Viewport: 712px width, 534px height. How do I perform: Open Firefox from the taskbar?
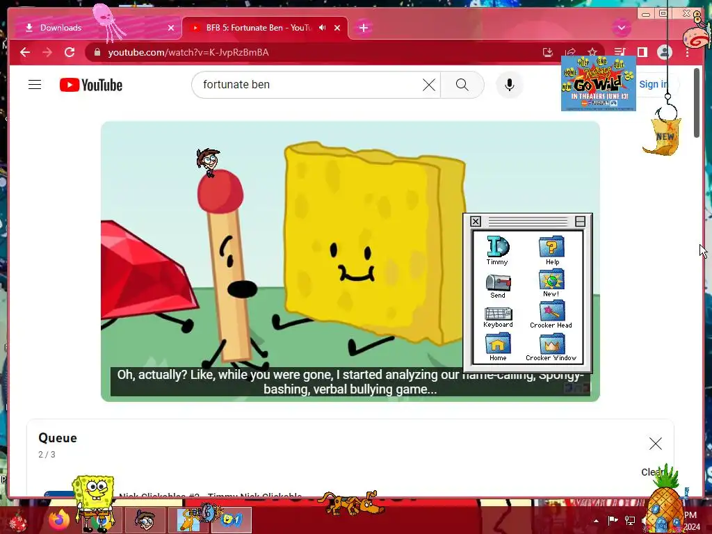coord(58,520)
